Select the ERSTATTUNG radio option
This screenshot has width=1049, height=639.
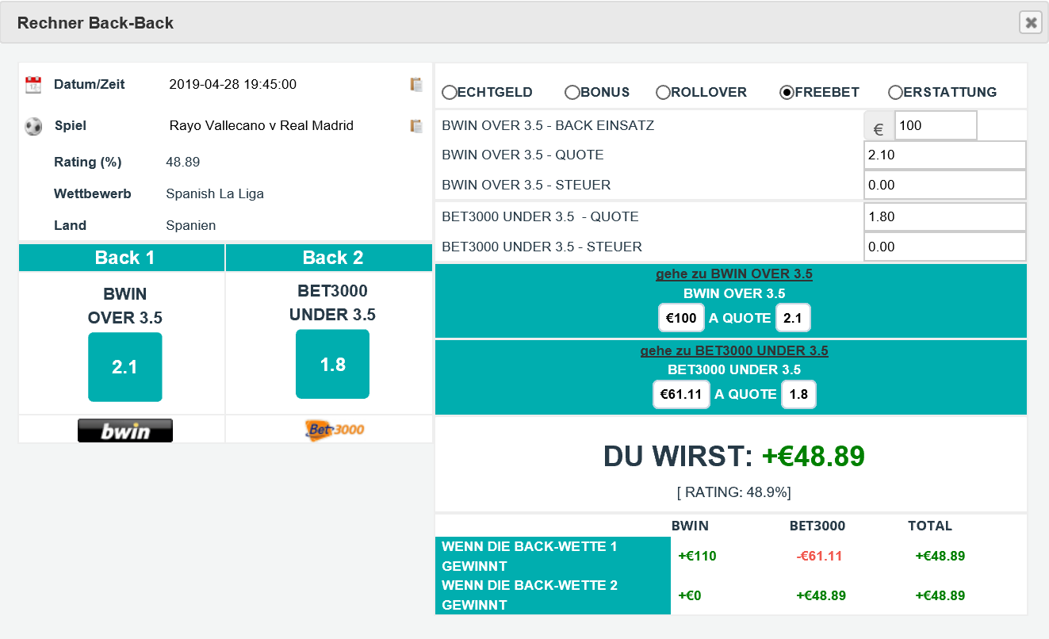pos(896,92)
